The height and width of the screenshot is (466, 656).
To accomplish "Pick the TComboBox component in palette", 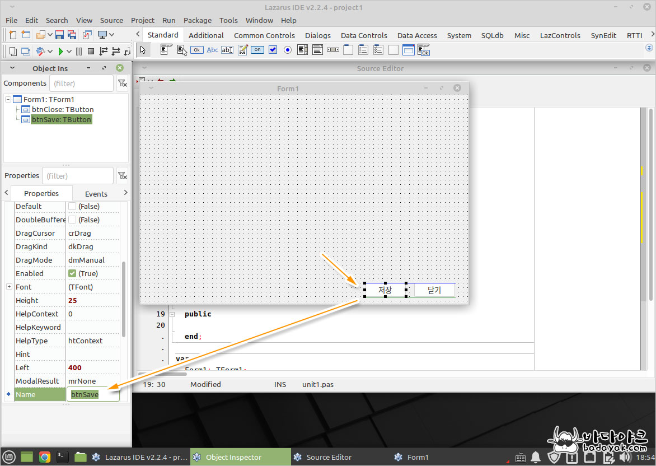I will pos(317,50).
